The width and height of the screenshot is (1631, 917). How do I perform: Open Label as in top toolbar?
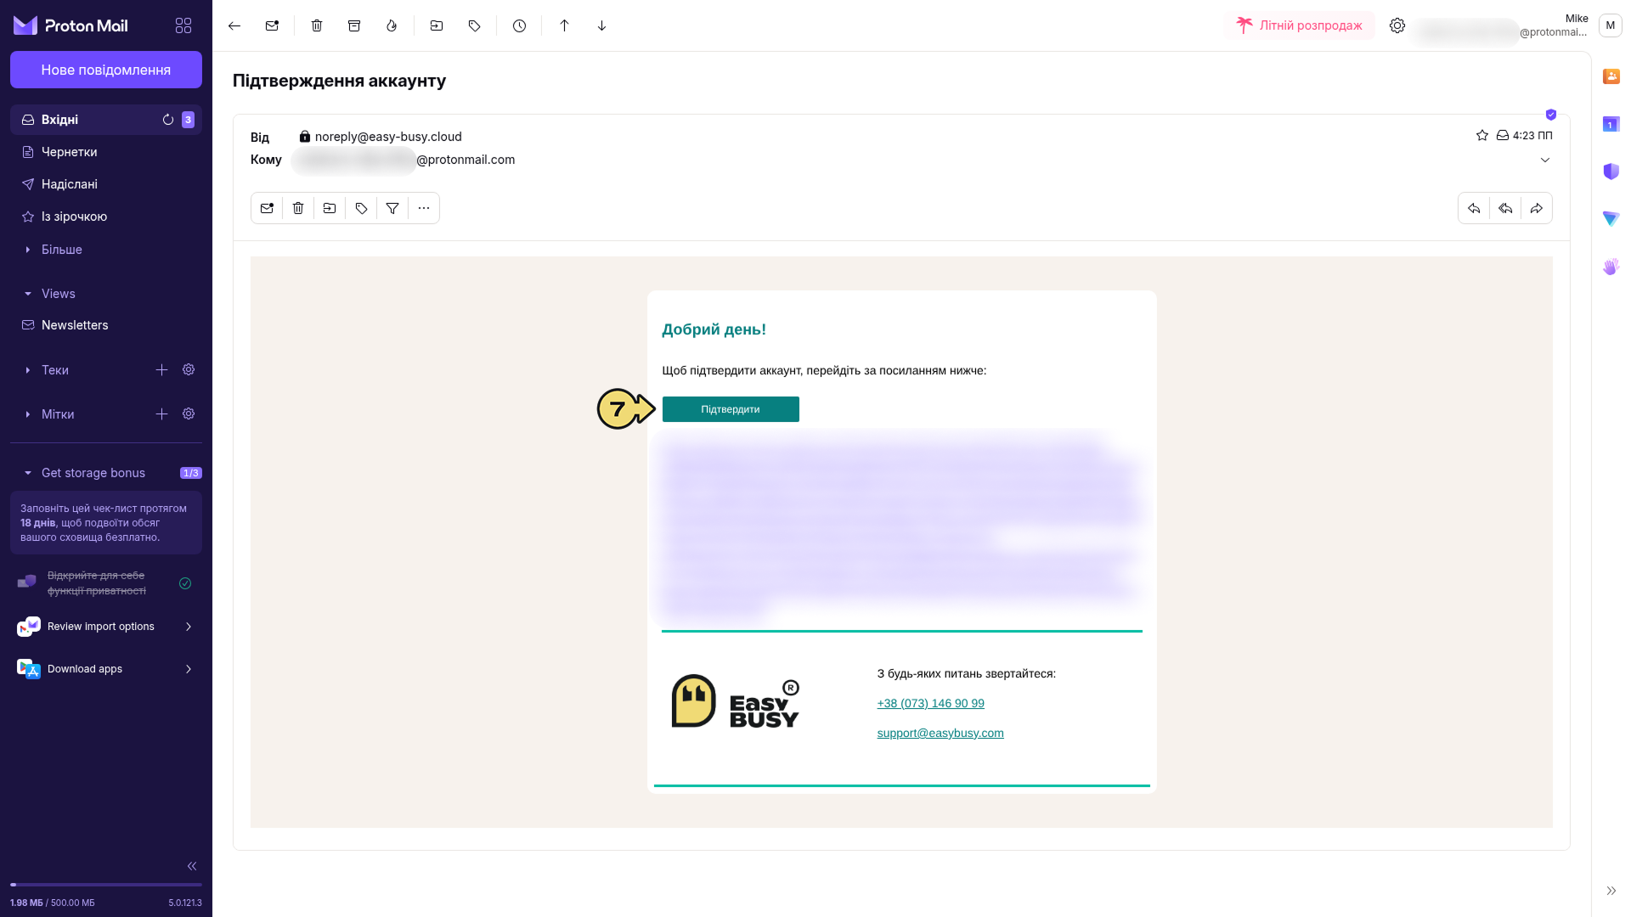pyautogui.click(x=474, y=25)
